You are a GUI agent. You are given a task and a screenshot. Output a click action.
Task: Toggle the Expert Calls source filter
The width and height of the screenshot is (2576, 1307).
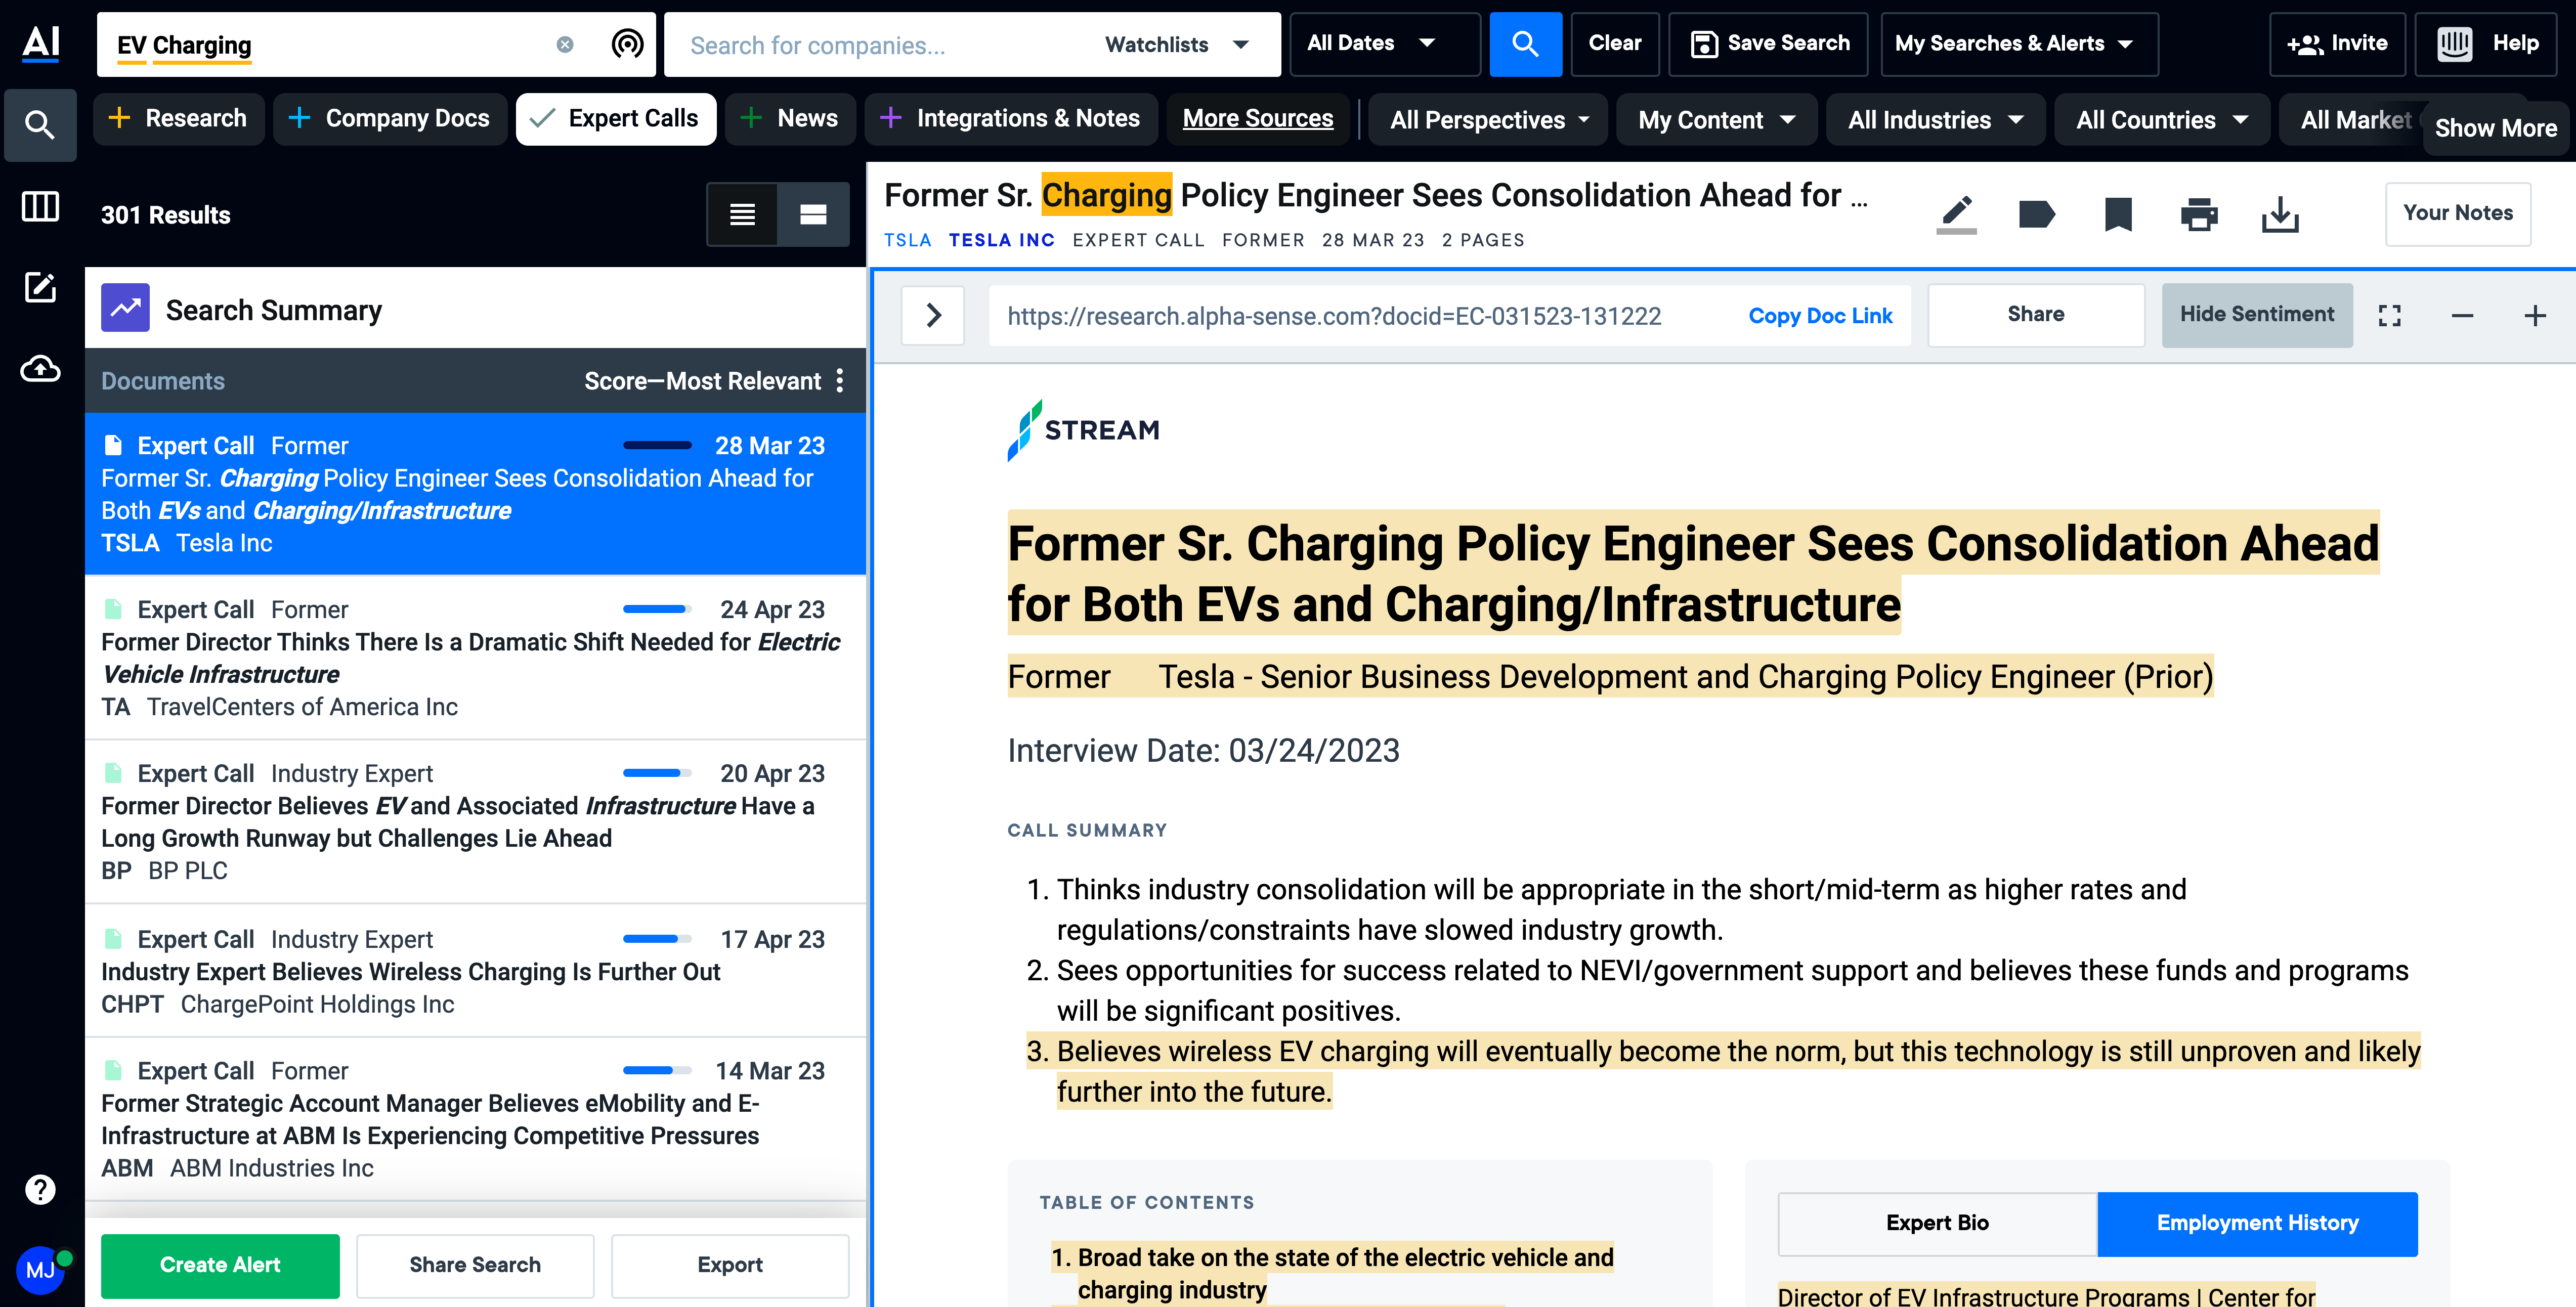click(615, 119)
